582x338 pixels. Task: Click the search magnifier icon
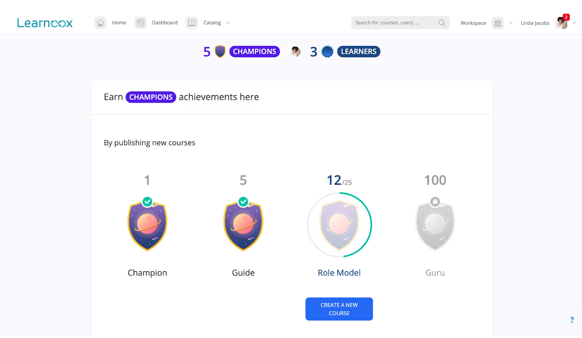point(442,23)
